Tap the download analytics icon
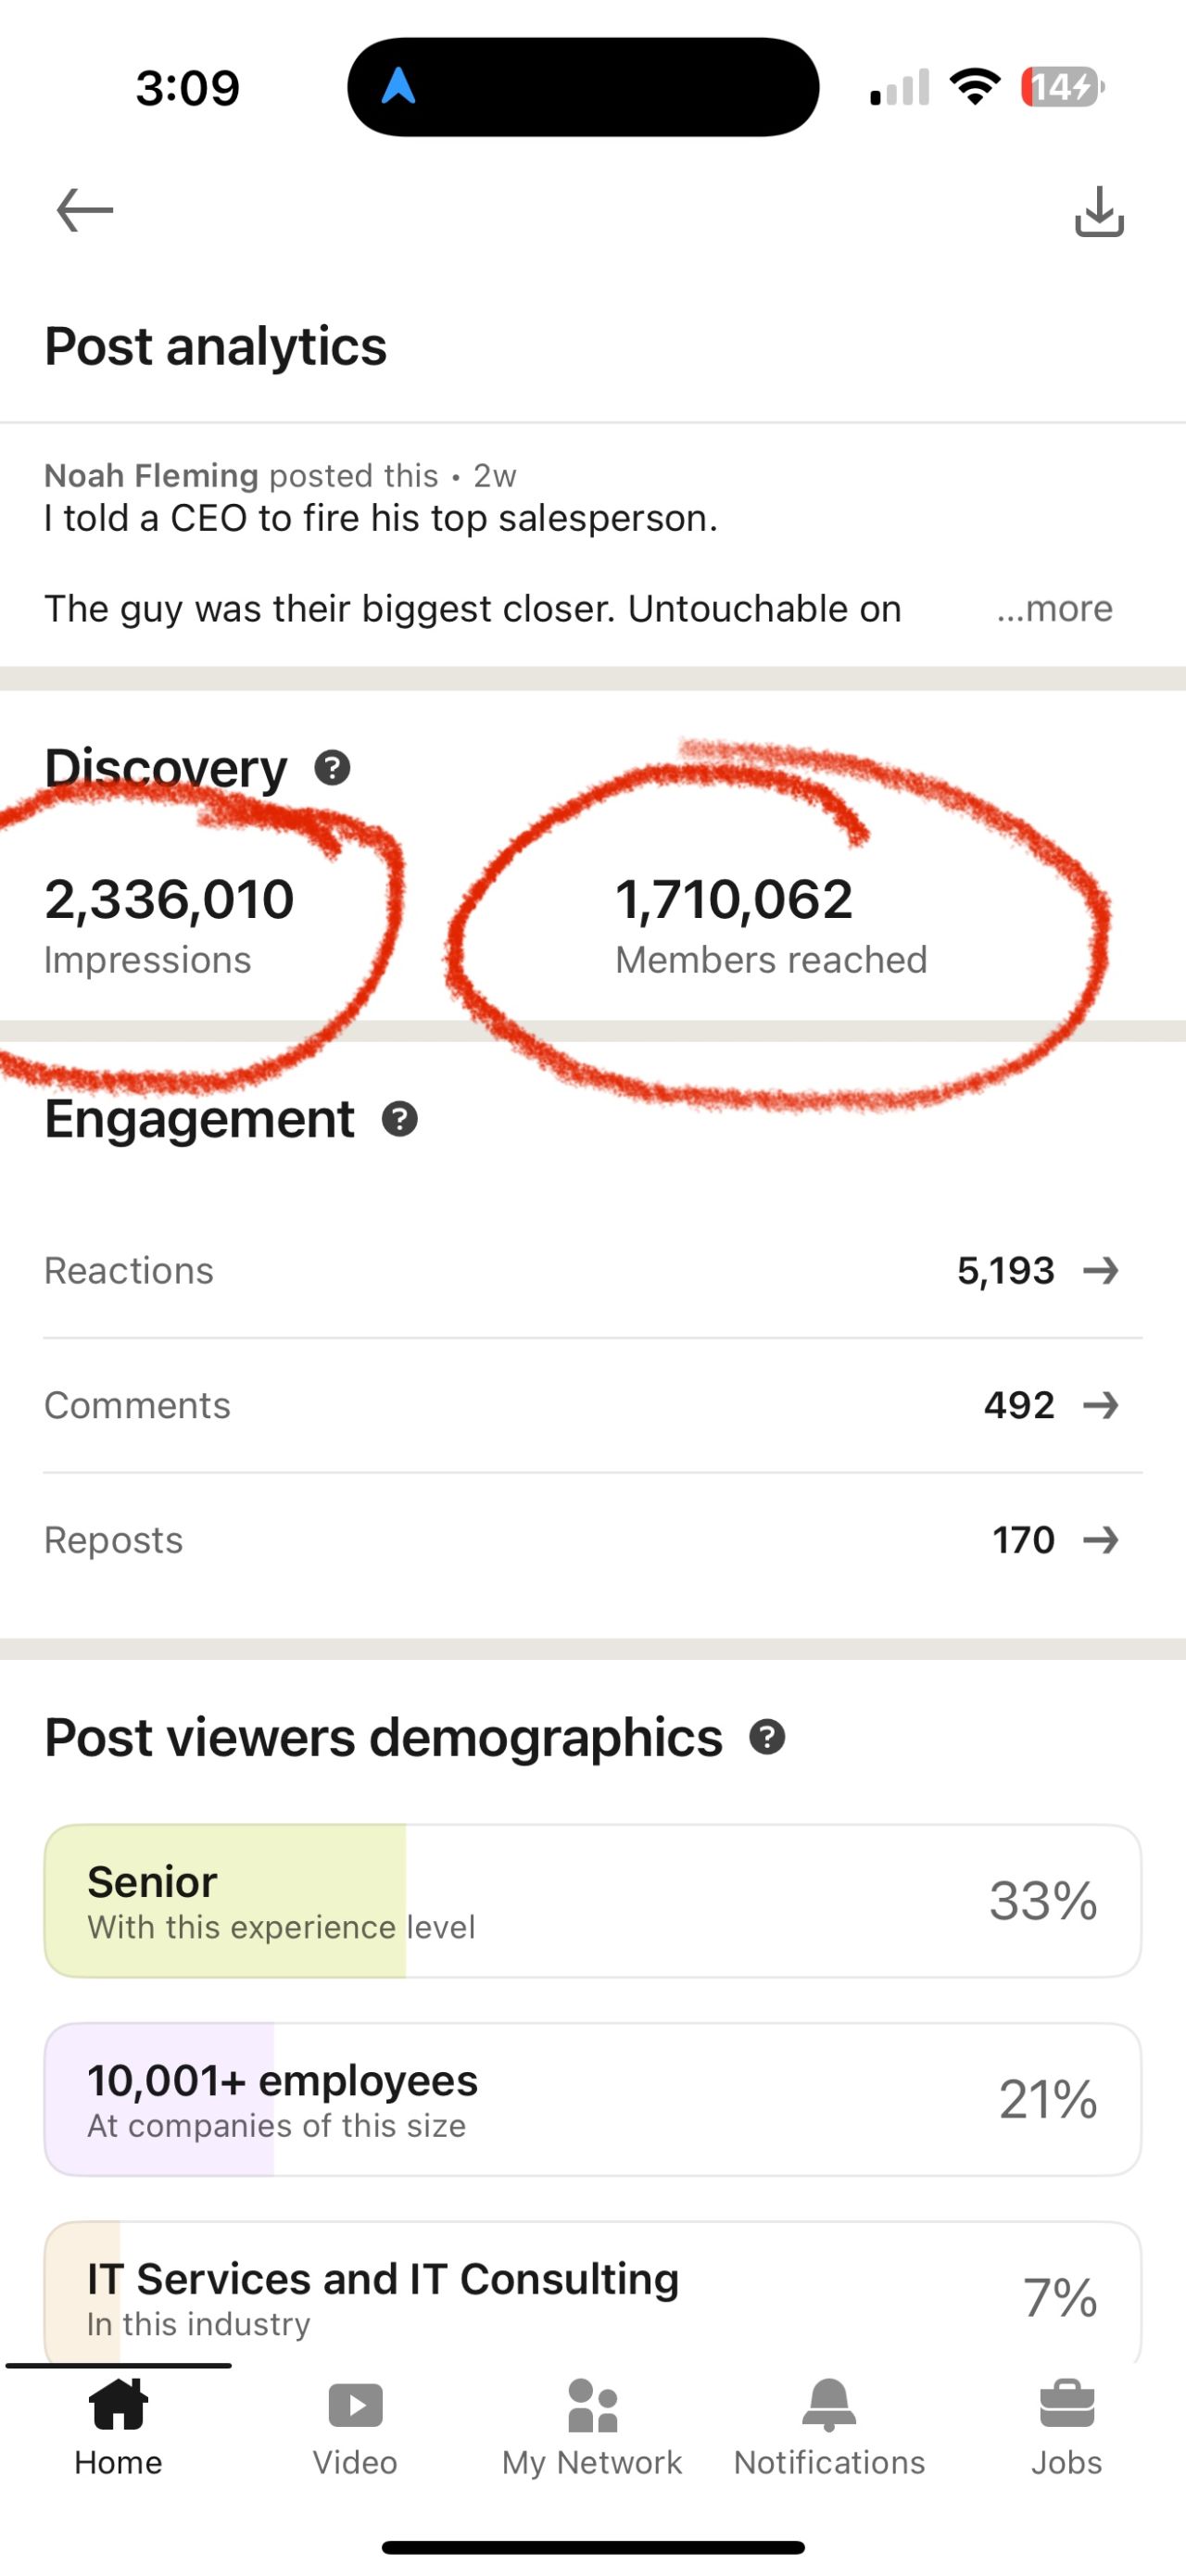Viewport: 1186px width, 2576px height. click(1099, 211)
